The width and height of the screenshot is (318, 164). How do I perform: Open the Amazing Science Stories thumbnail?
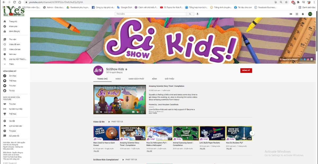132,133
